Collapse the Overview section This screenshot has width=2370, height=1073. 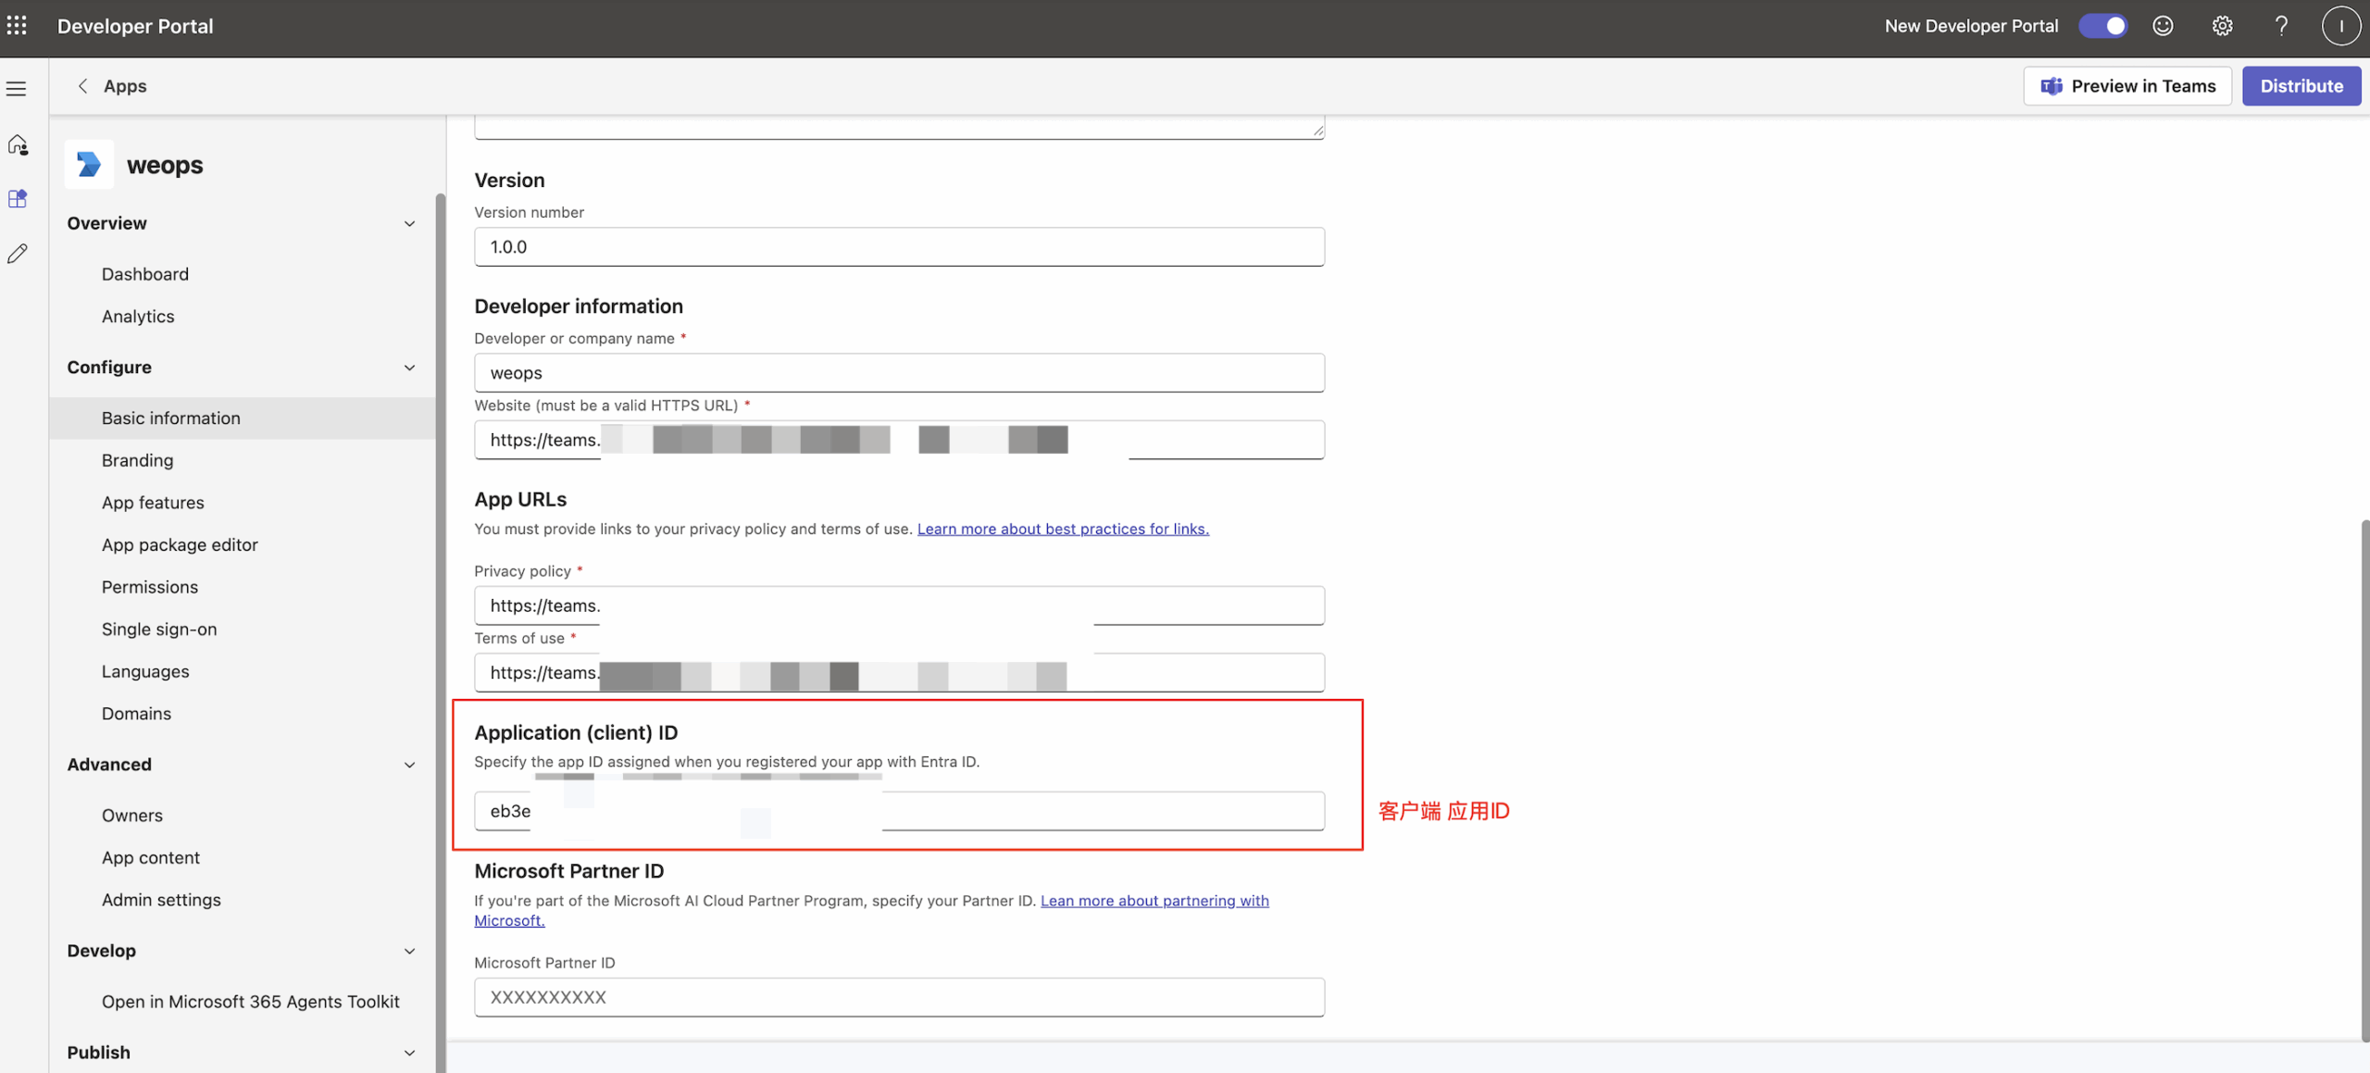pyautogui.click(x=409, y=224)
